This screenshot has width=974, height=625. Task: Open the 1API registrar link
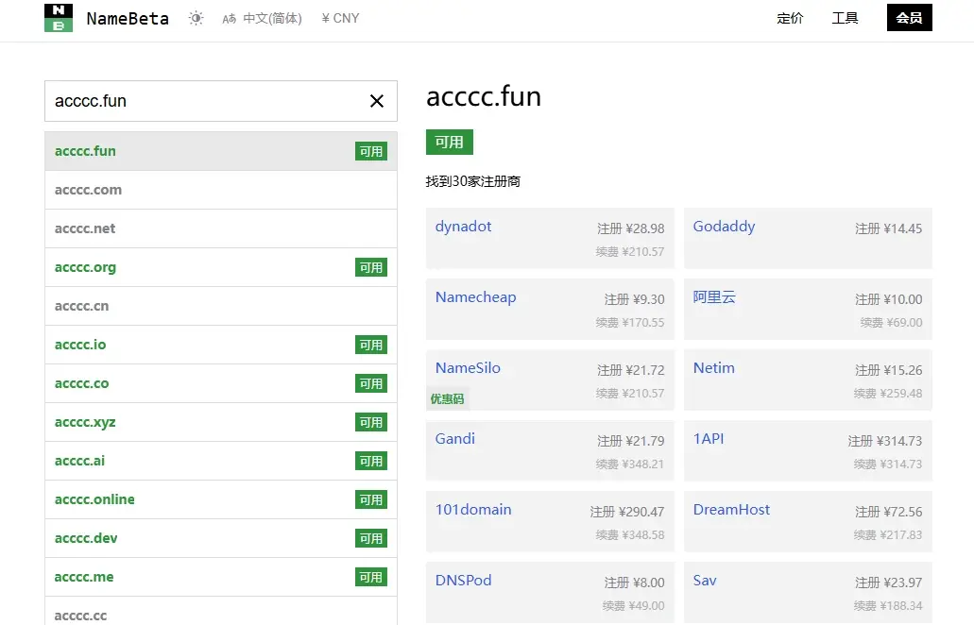pyautogui.click(x=709, y=439)
